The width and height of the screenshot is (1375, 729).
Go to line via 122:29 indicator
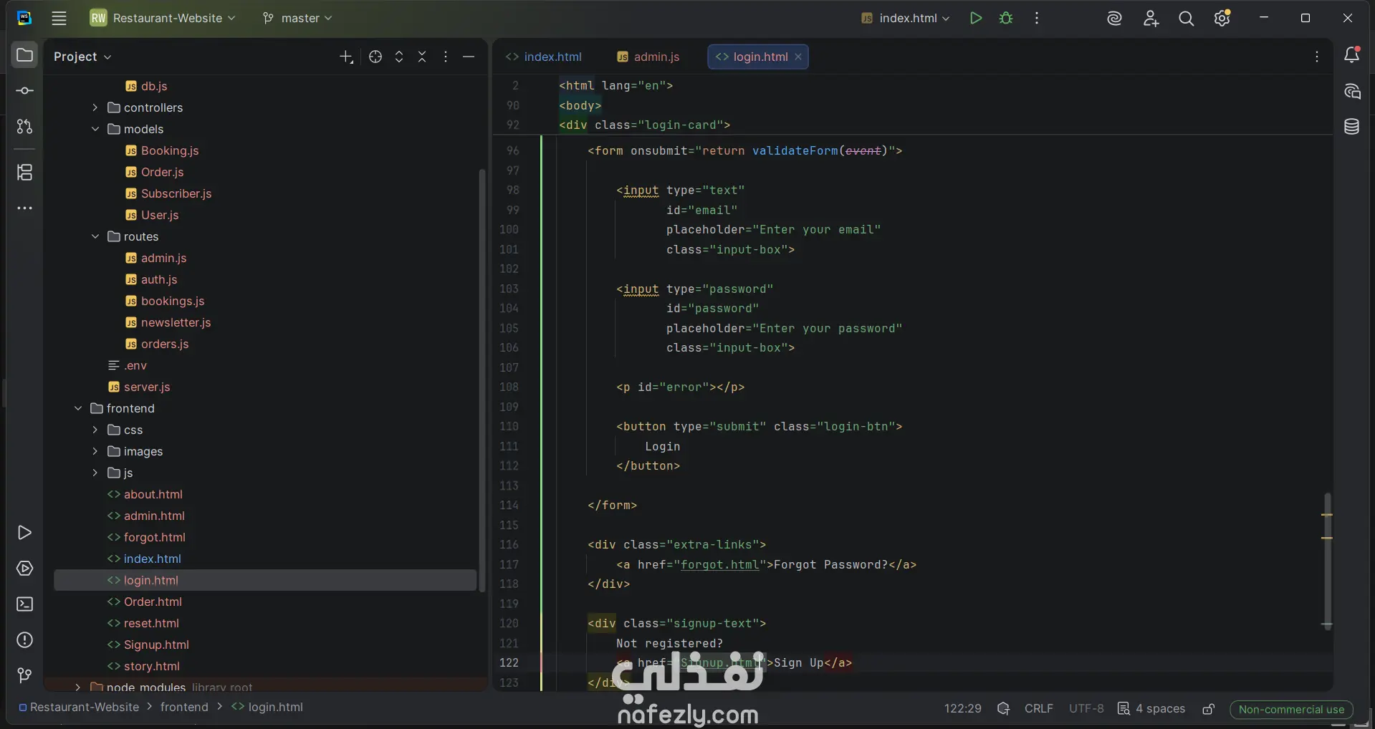(962, 708)
